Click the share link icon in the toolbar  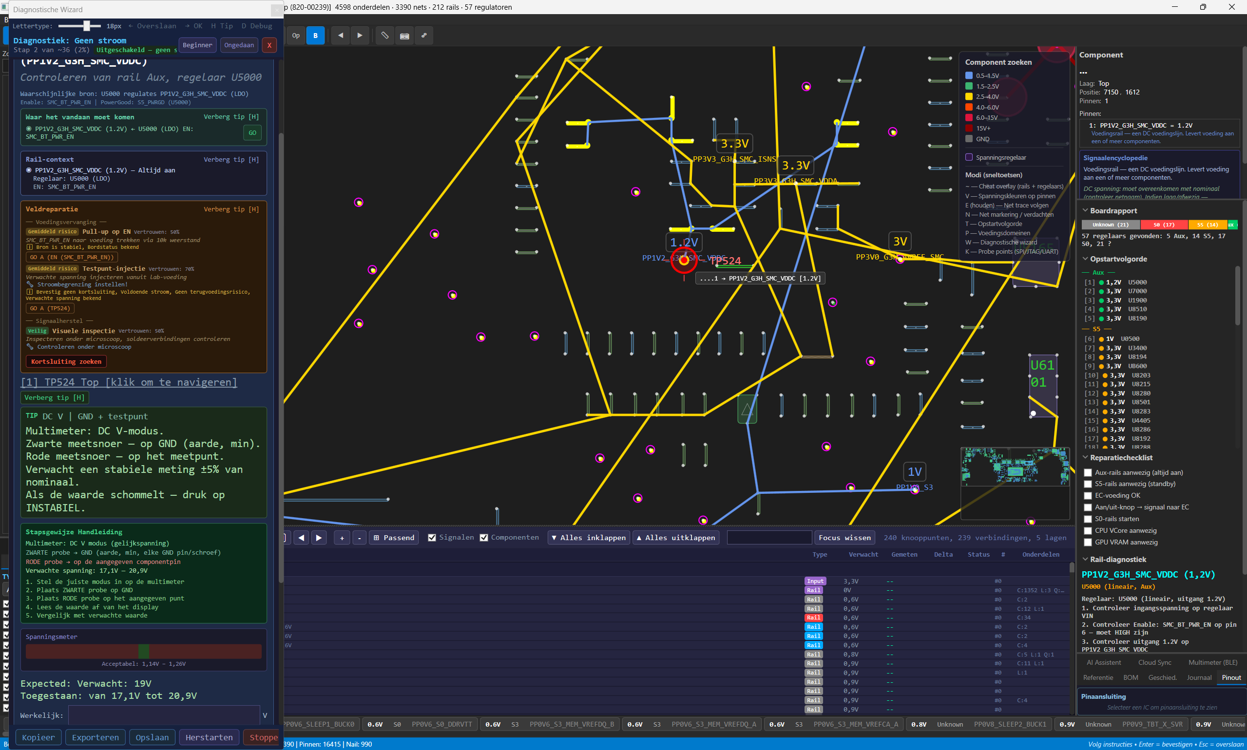424,36
